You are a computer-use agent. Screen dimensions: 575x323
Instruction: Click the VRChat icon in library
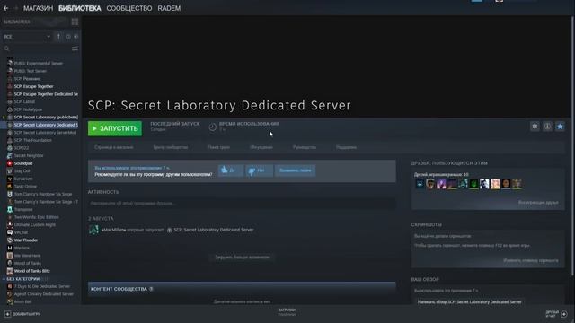10,232
